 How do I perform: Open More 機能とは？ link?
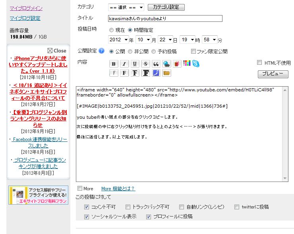coord(118,189)
